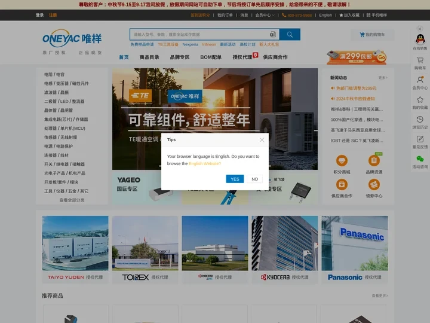This screenshot has width=430, height=323.
Task: Click the blue search magnifier button
Action: [x=290, y=34]
